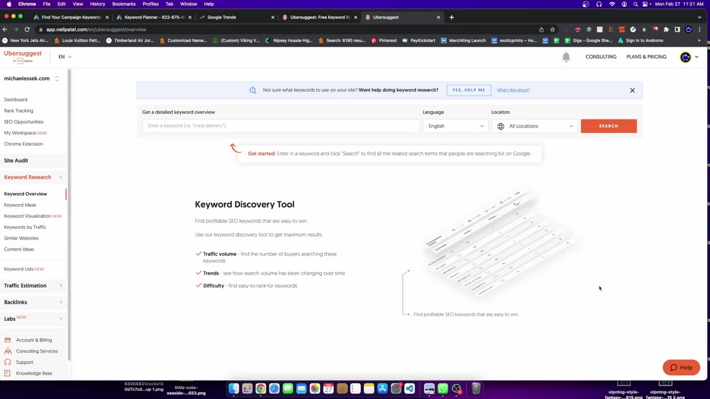Image resolution: width=710 pixels, height=399 pixels.
Task: Click the sidebar scrollbar
Action: pos(69,216)
